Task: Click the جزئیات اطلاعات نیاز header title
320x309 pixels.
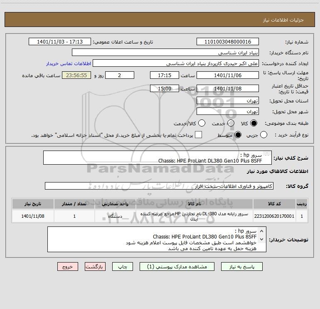Action: point(283,20)
